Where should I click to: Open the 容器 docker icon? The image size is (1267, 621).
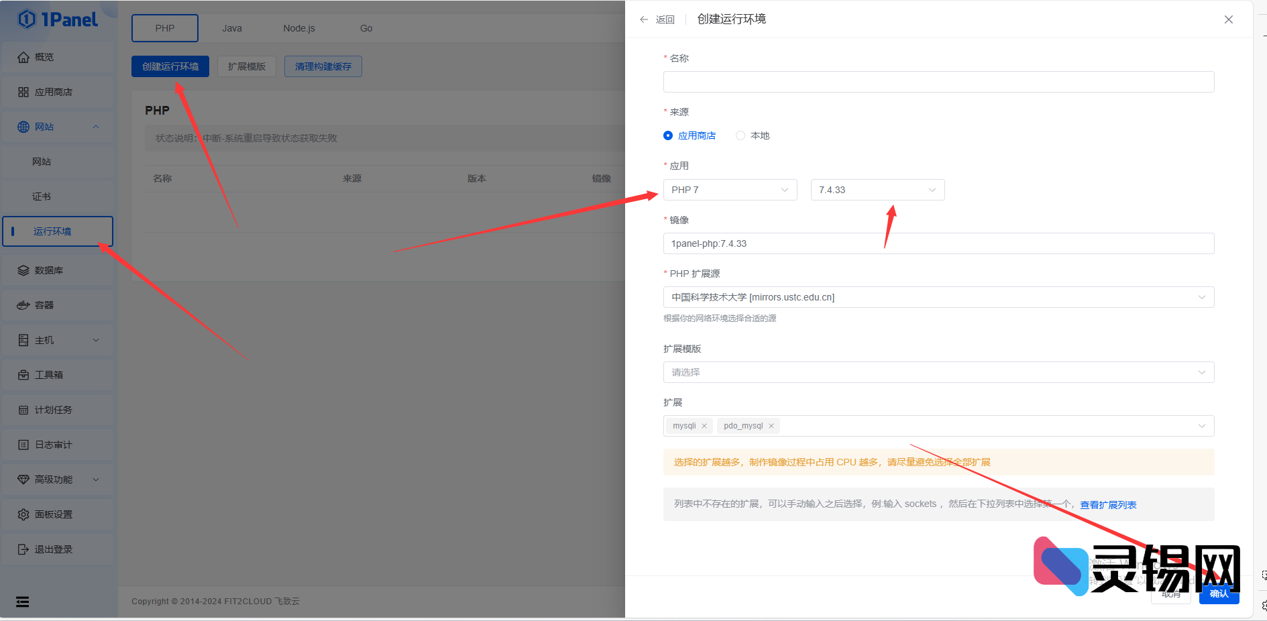(x=23, y=306)
